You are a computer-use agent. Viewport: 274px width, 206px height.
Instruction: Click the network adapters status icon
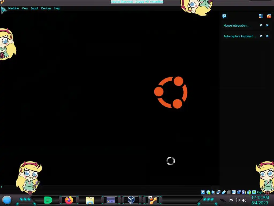pyautogui.click(x=218, y=192)
